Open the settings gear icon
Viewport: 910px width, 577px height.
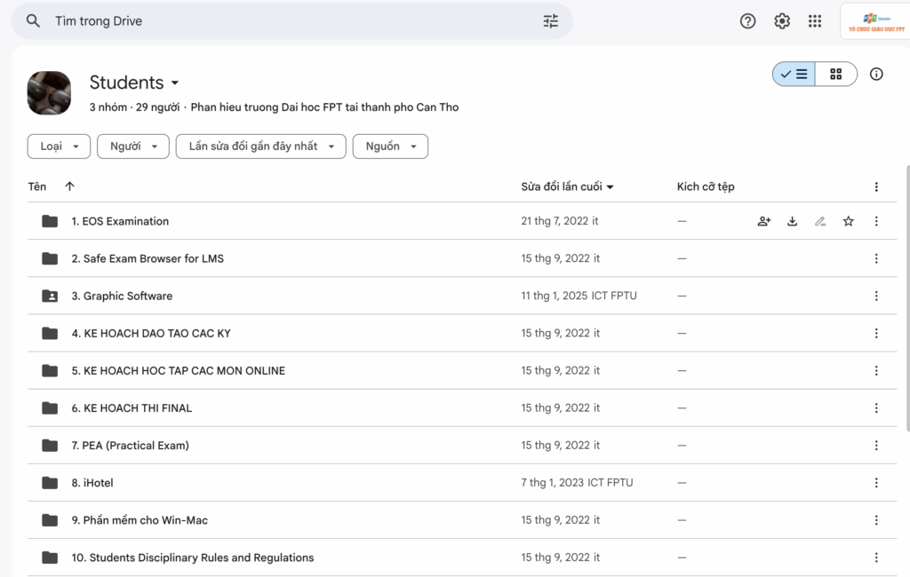pyautogui.click(x=781, y=21)
